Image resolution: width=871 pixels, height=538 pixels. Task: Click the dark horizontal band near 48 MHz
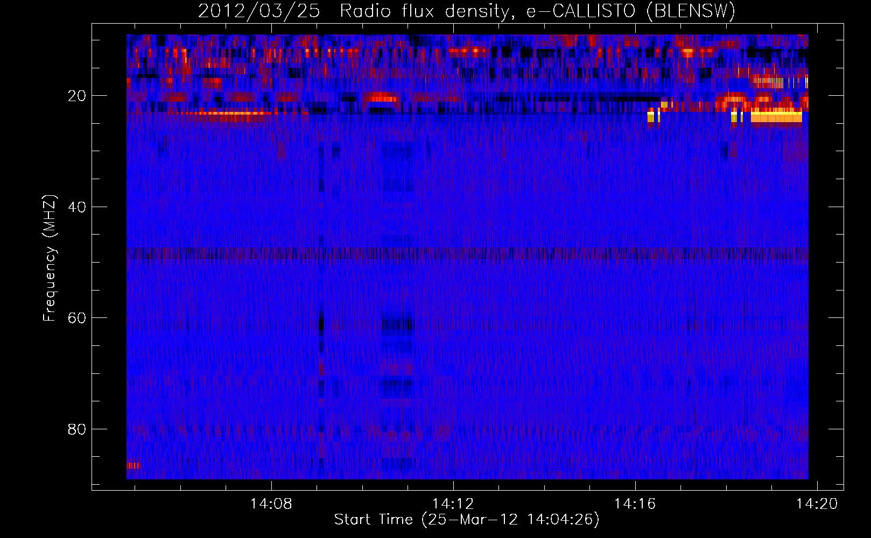click(467, 253)
